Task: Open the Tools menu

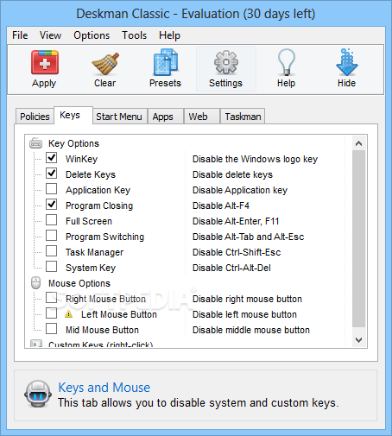Action: click(135, 35)
